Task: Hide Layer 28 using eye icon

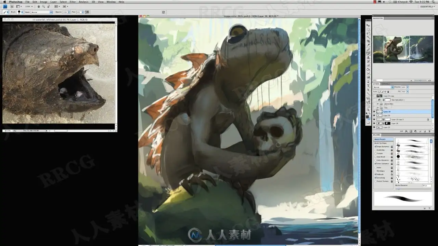Action: (x=374, y=123)
